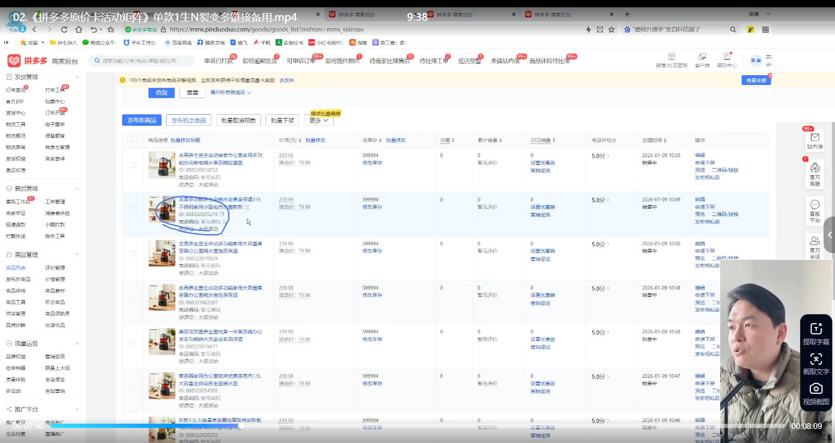Edit title icon of 志高多功能 product
835x443 pixels.
coord(247,207)
